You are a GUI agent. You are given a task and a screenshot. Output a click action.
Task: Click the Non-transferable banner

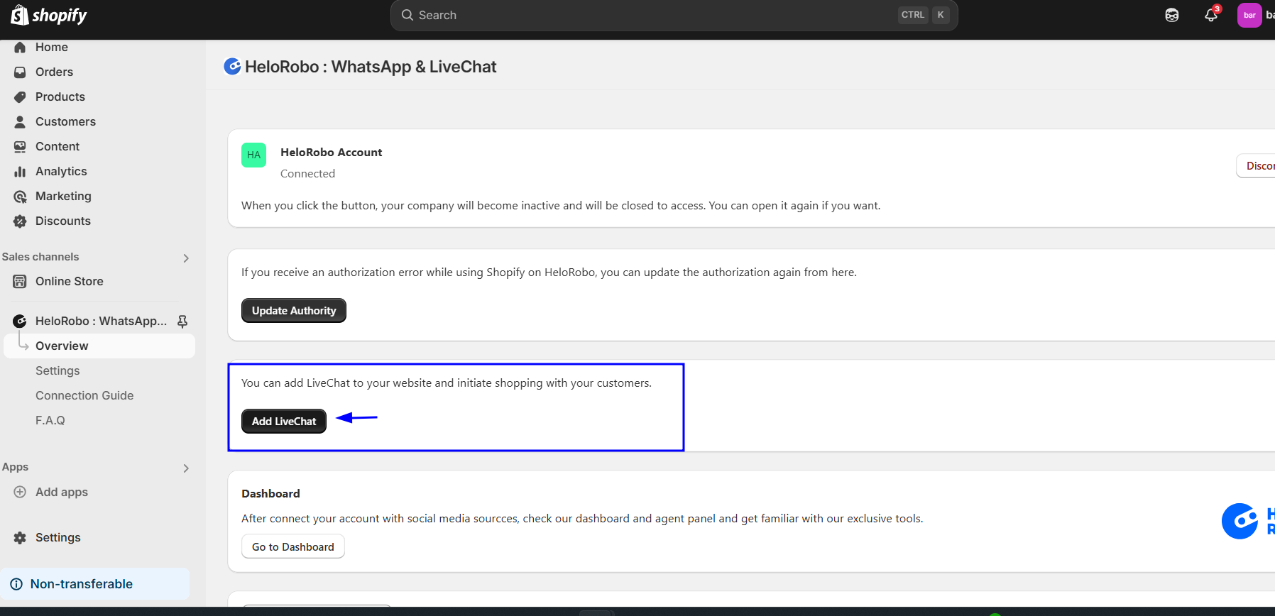95,584
